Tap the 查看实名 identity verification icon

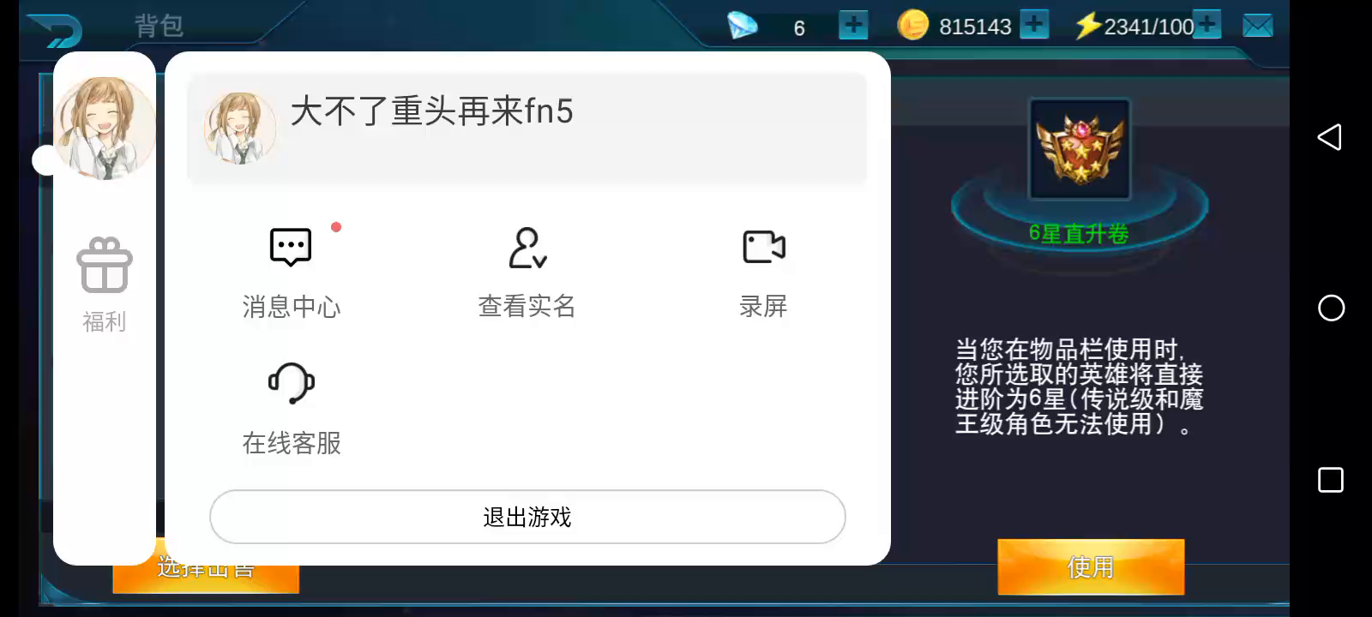tap(527, 248)
